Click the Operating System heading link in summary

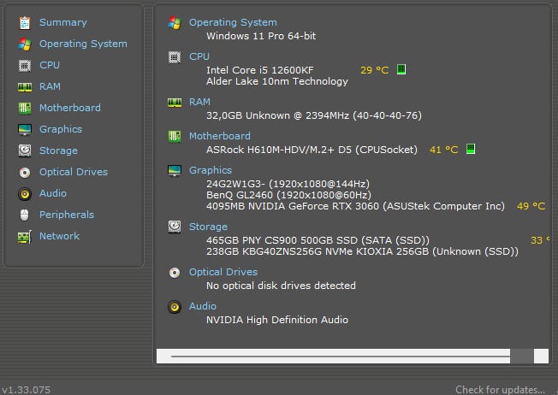(233, 22)
